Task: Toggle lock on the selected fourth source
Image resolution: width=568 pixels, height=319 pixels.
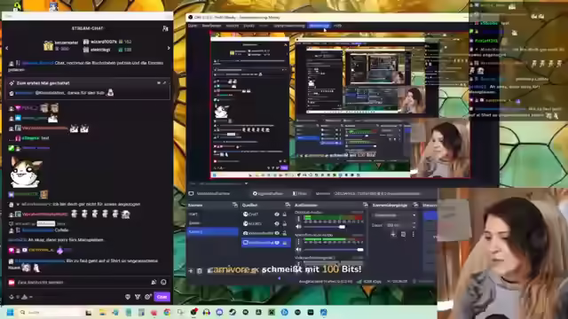Action: (x=285, y=242)
